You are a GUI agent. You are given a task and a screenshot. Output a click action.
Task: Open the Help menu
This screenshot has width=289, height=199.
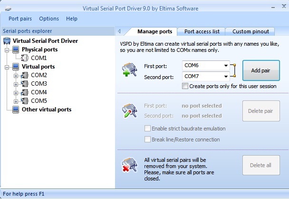(x=72, y=19)
